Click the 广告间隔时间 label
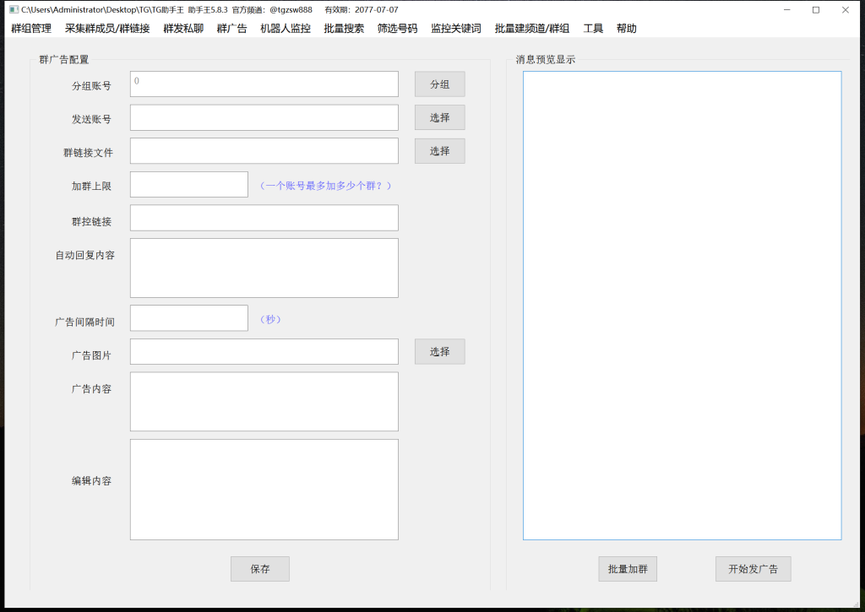Image resolution: width=865 pixels, height=612 pixels. pyautogui.click(x=85, y=322)
